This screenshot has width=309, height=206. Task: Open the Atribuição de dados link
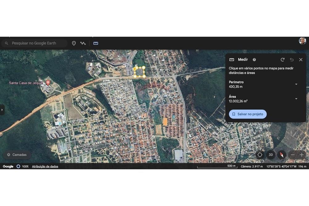coord(45,166)
